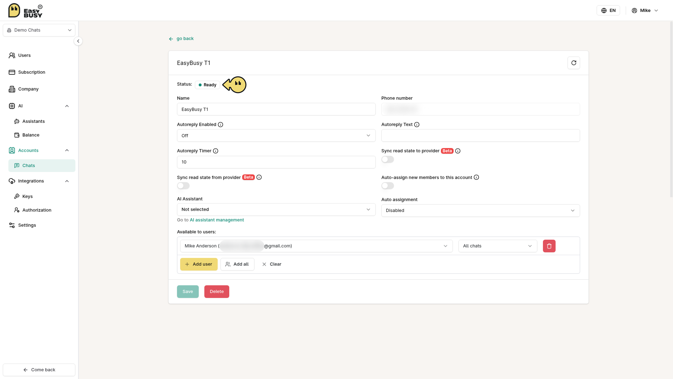
Task: Open Authorization in the sidebar
Action: tap(42, 210)
